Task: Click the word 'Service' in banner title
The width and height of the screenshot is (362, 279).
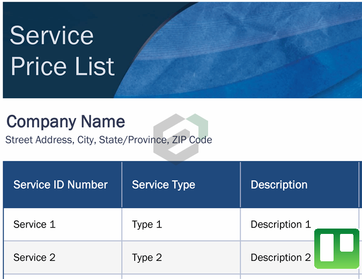Action: click(x=51, y=35)
